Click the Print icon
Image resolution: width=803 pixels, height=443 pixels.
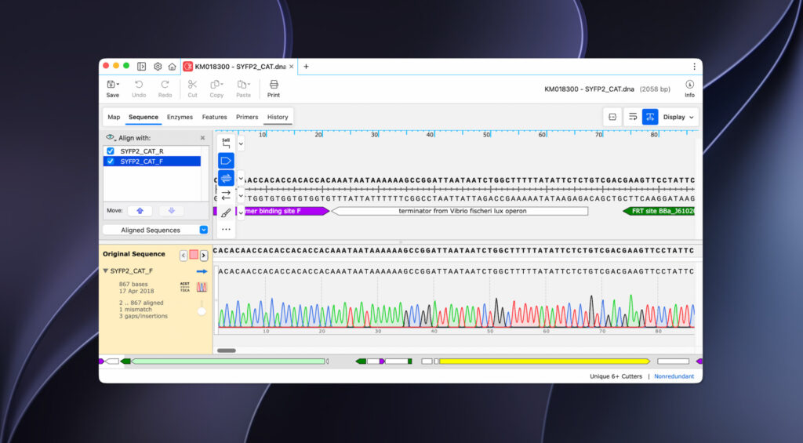coord(274,85)
